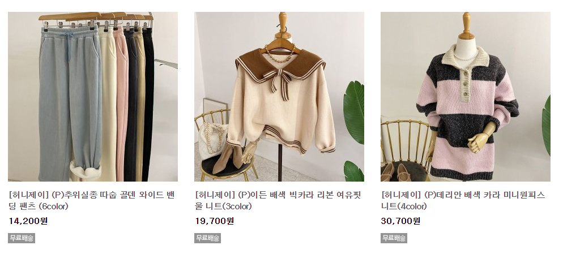Click the 14,200원 price
The image size is (563, 254).
pyautogui.click(x=28, y=221)
